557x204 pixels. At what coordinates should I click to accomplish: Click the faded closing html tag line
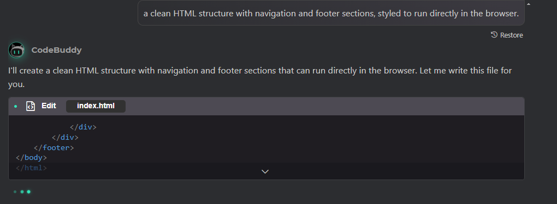pos(31,168)
